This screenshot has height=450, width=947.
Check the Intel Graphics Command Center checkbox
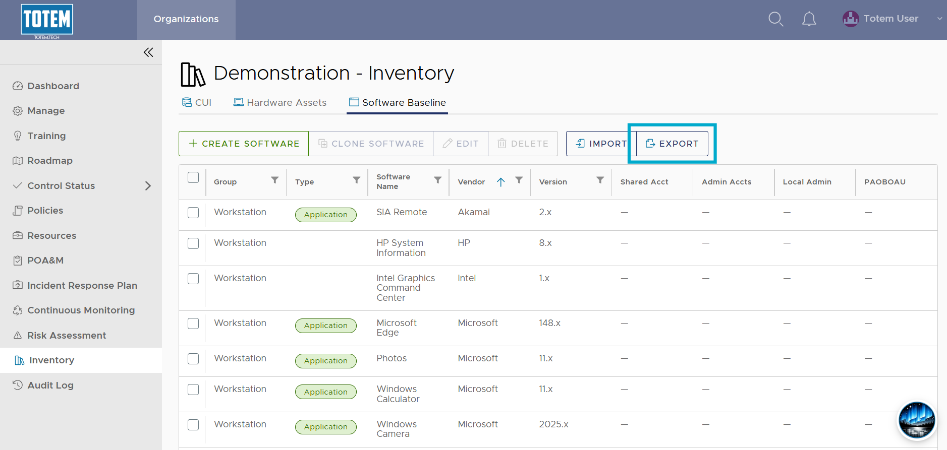coord(193,279)
